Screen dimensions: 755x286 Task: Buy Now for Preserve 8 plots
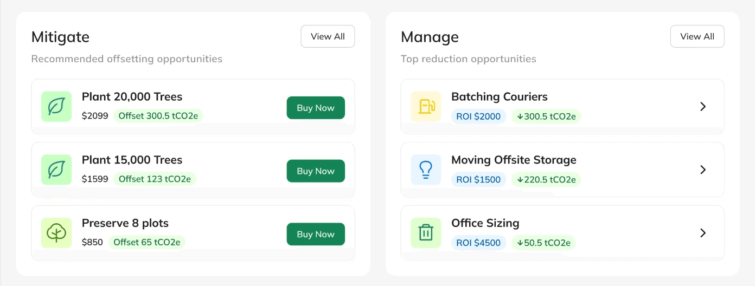[316, 234]
